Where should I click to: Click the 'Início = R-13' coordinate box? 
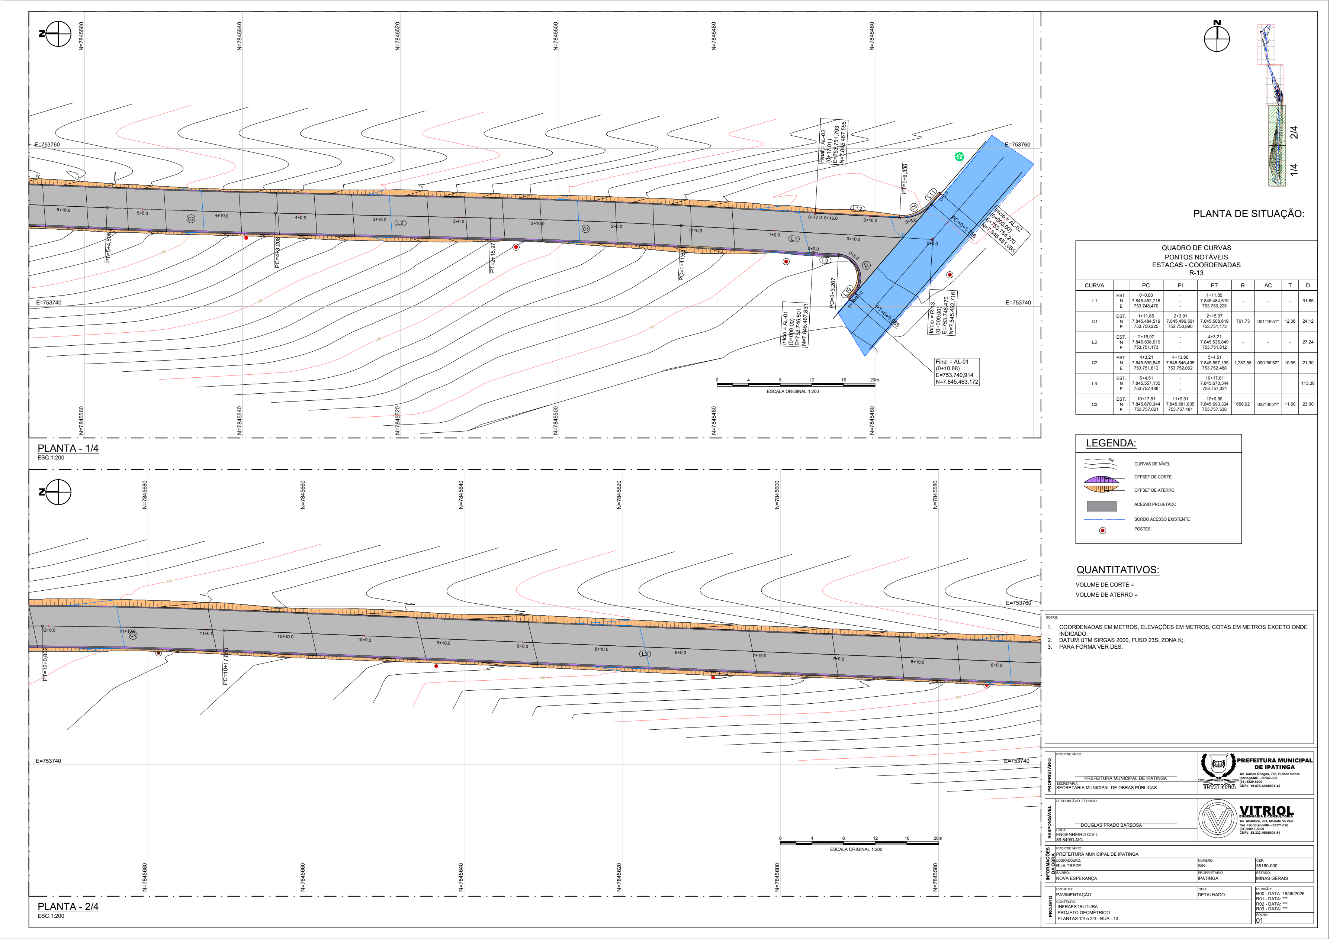coord(942,313)
